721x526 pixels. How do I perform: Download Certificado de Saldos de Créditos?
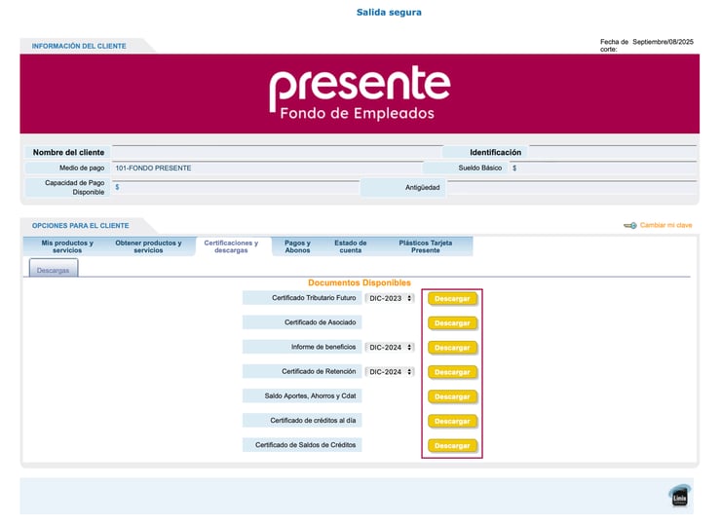(452, 446)
